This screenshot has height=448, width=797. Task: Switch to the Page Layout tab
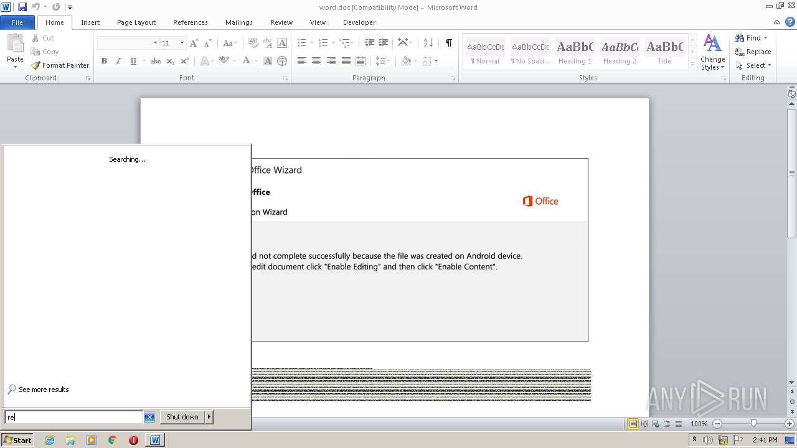(136, 22)
